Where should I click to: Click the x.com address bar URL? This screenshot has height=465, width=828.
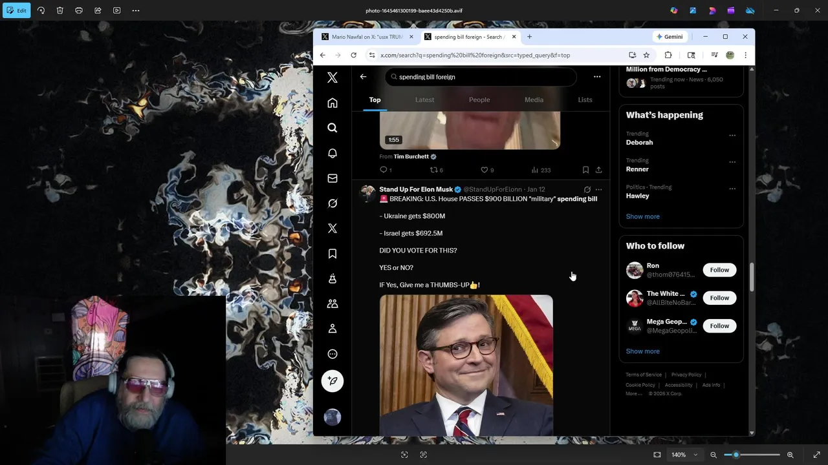475,55
